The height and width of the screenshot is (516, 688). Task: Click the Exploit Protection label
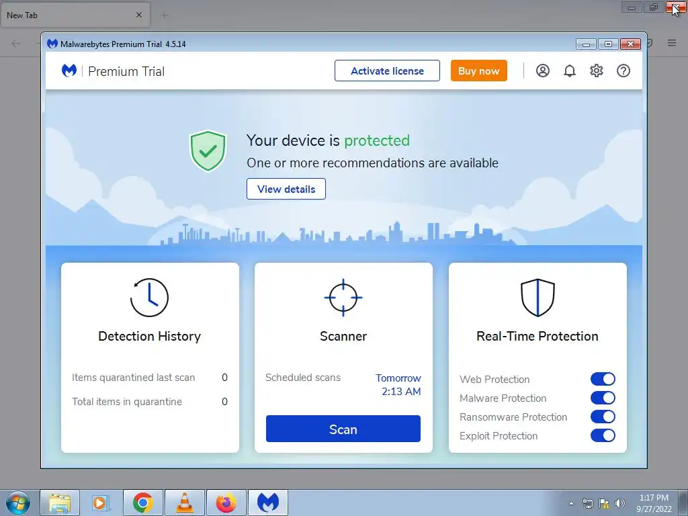[x=499, y=435]
